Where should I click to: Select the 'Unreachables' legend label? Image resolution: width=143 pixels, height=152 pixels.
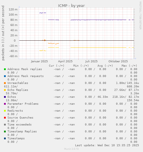(x=18, y=83)
